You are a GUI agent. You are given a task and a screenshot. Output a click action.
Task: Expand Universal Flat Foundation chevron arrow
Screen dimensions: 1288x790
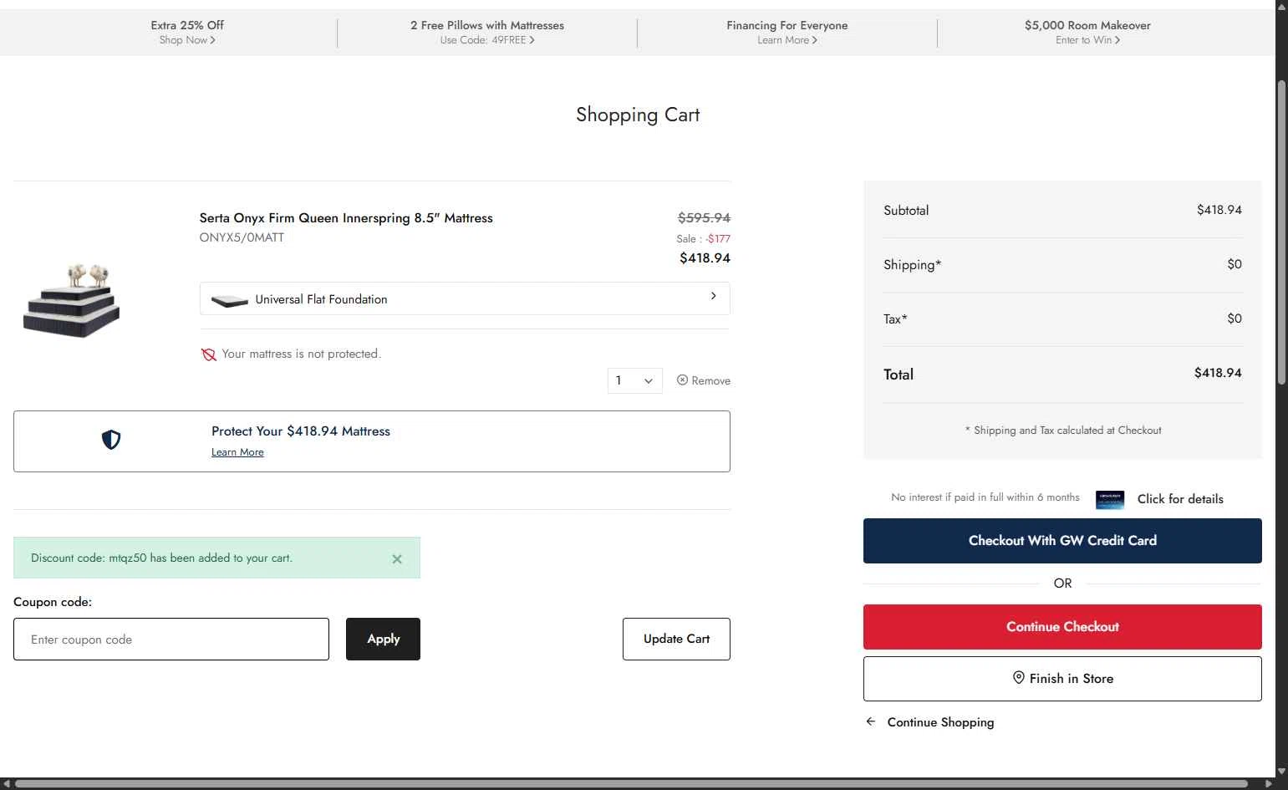coord(713,296)
